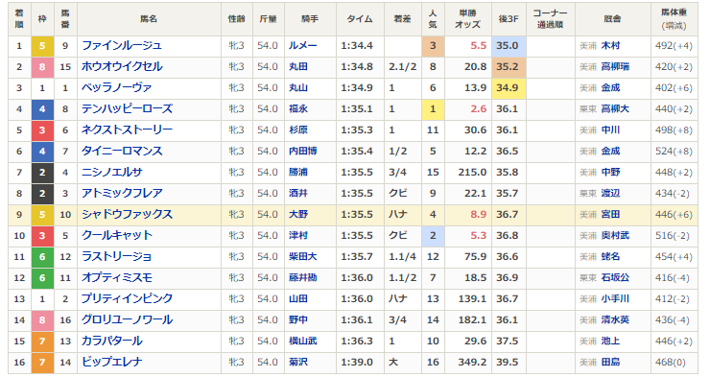Viewport: 710px width, 377px height.
Task: Open horse page for オプティミスモ
Action: (x=117, y=278)
